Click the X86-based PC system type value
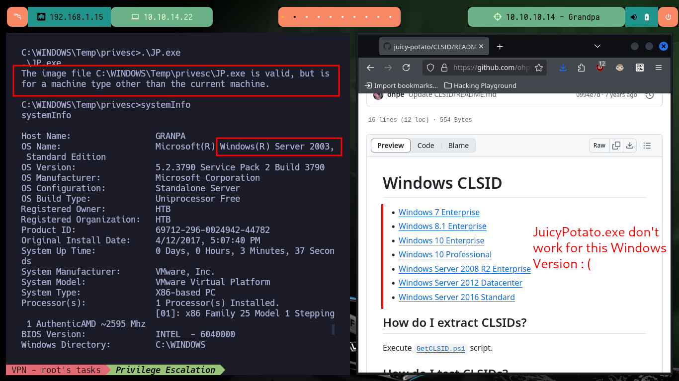The image size is (679, 381). 185,293
